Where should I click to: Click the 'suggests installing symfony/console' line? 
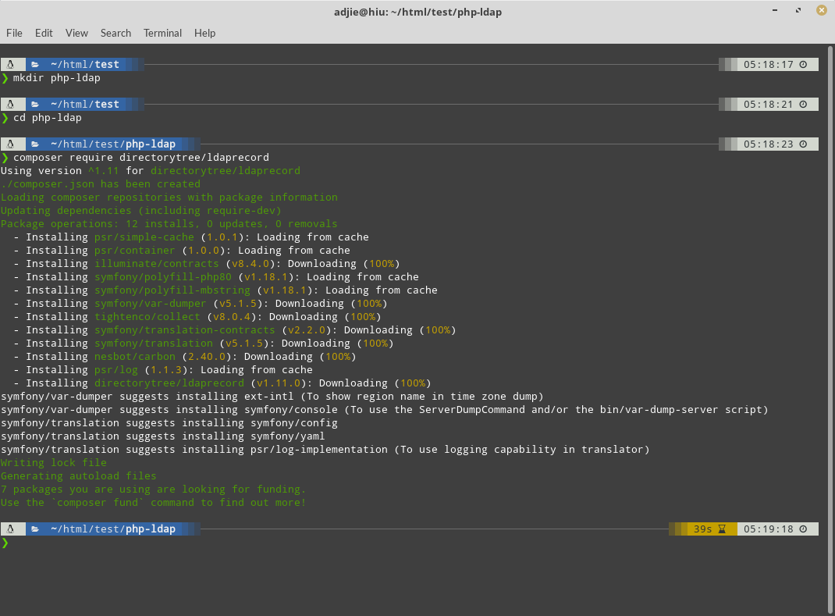385,410
